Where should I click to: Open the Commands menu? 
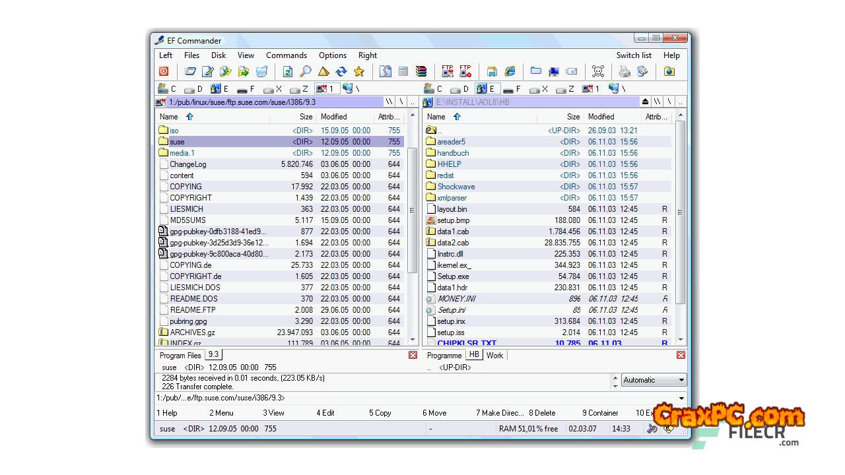tap(286, 55)
